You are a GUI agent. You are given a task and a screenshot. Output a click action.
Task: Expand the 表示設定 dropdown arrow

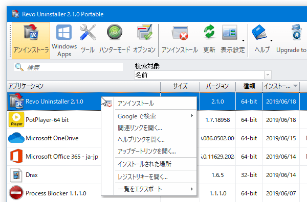pos(243,41)
